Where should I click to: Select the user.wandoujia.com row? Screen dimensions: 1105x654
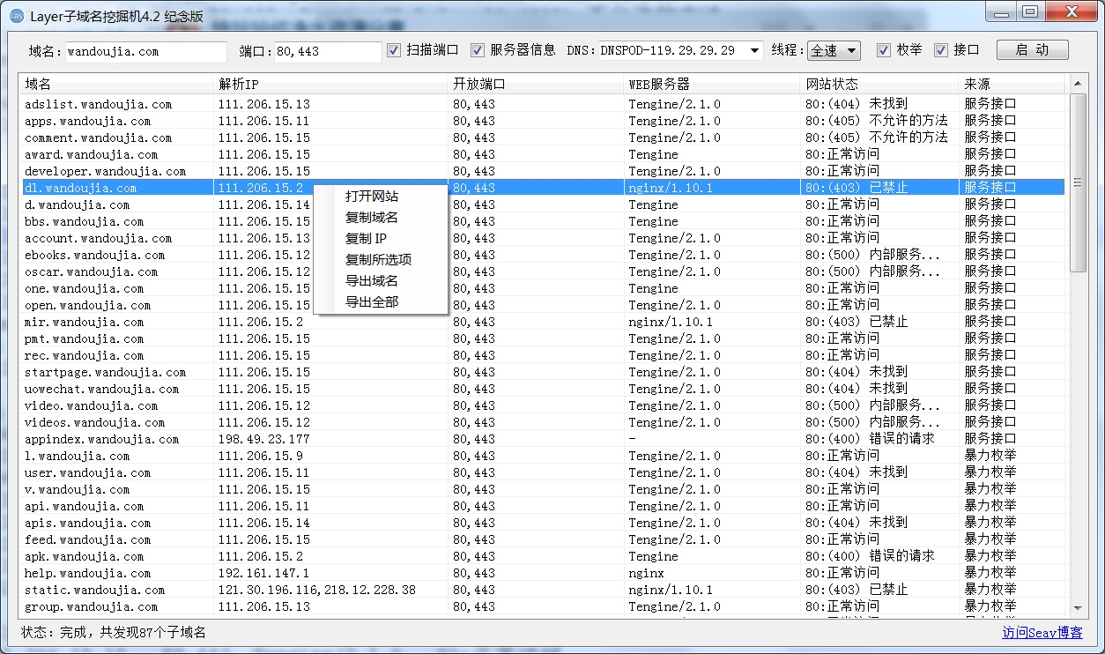[x=542, y=472]
